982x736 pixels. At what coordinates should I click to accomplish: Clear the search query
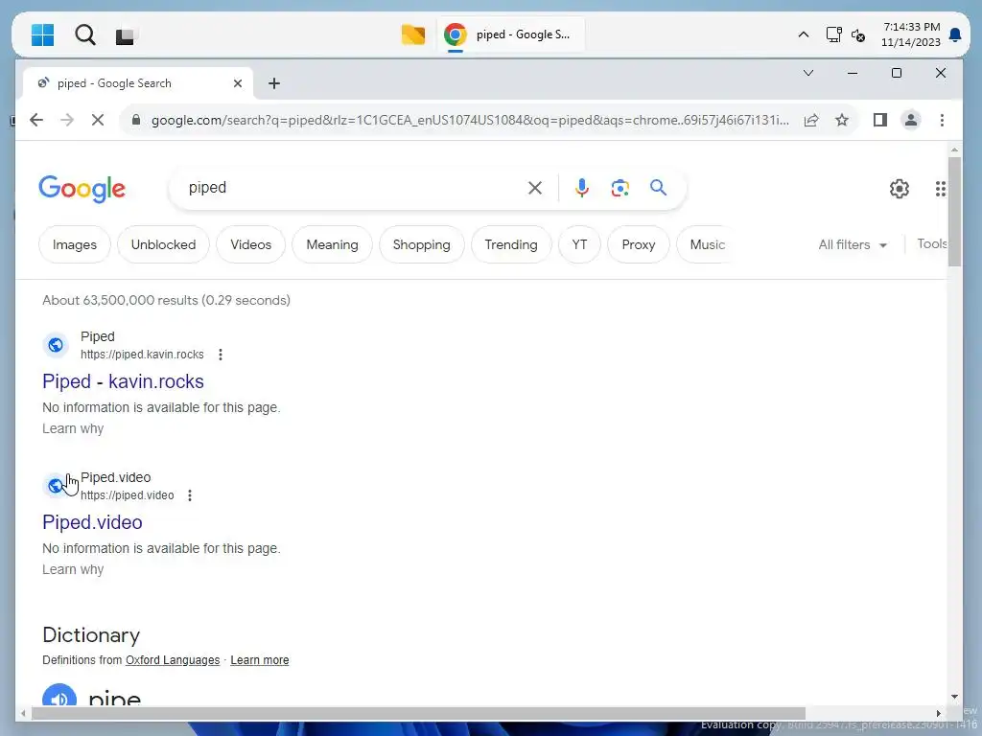tap(535, 188)
